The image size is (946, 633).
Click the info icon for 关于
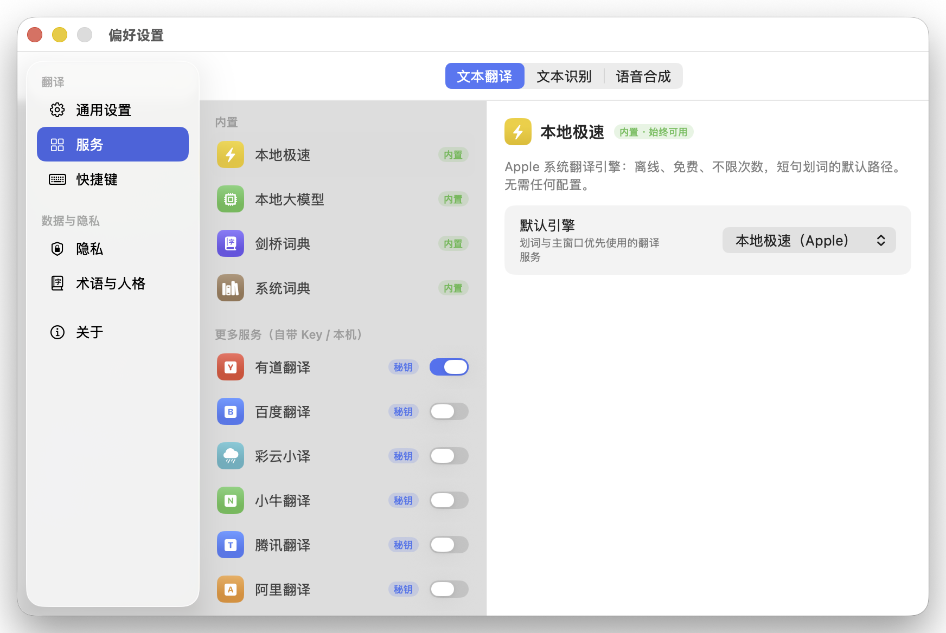coord(57,332)
